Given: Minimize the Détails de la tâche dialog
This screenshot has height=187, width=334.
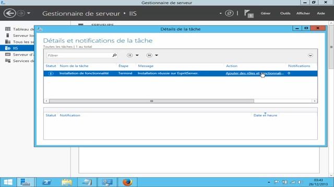Looking at the screenshot, I should [x=297, y=28].
